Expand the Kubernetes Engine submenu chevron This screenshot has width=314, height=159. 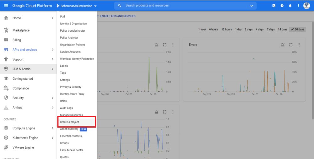tap(53, 138)
